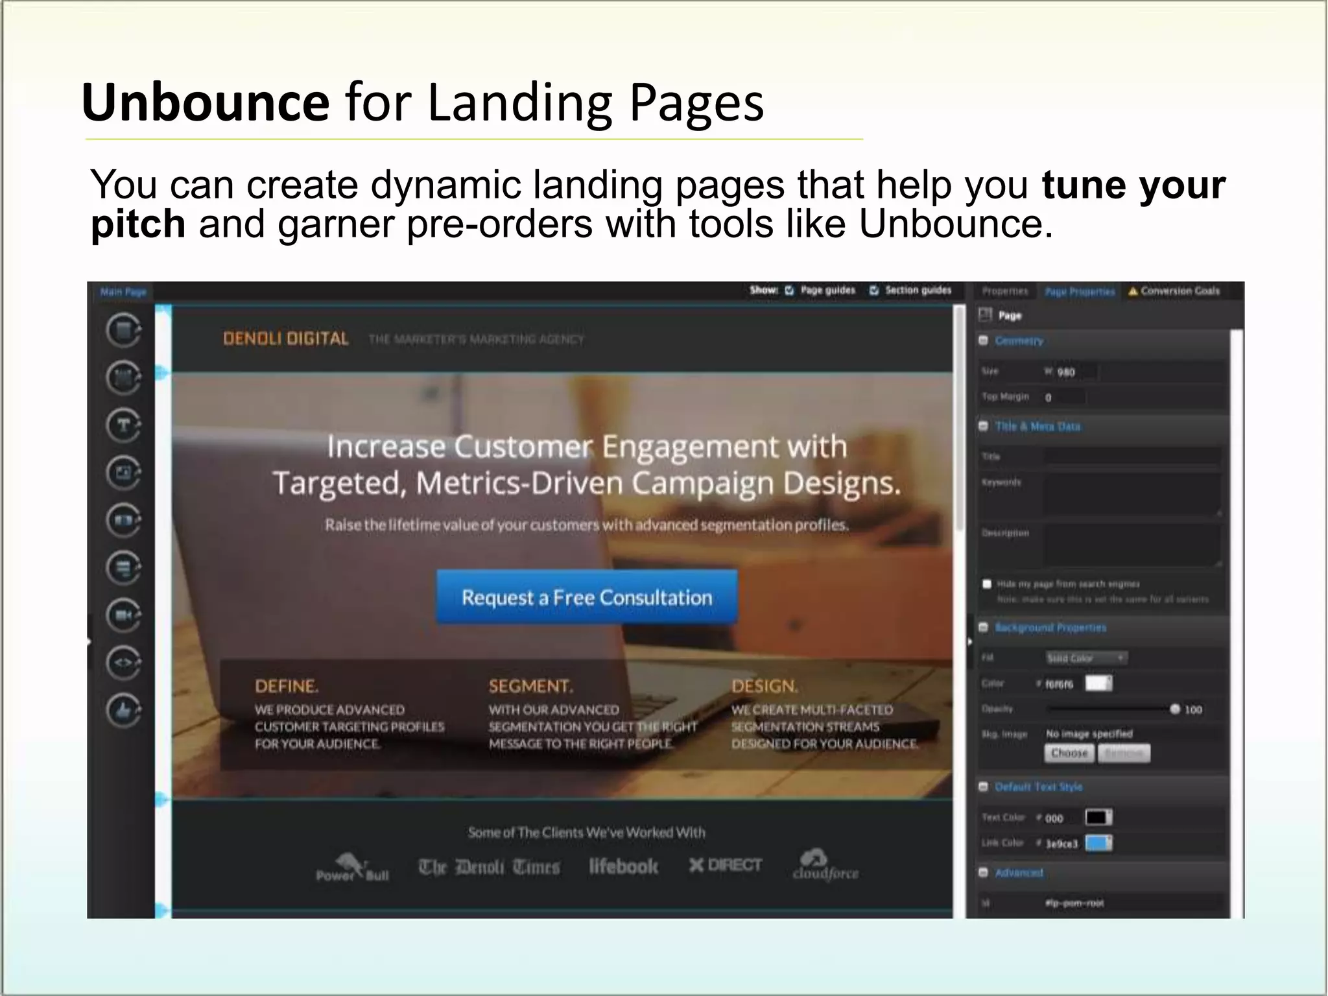Click the Page icon in properties panel
Image resolution: width=1328 pixels, height=996 pixels.
point(986,315)
